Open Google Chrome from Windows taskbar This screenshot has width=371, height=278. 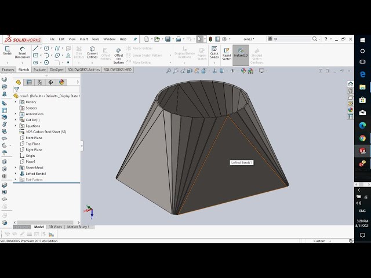click(362, 138)
